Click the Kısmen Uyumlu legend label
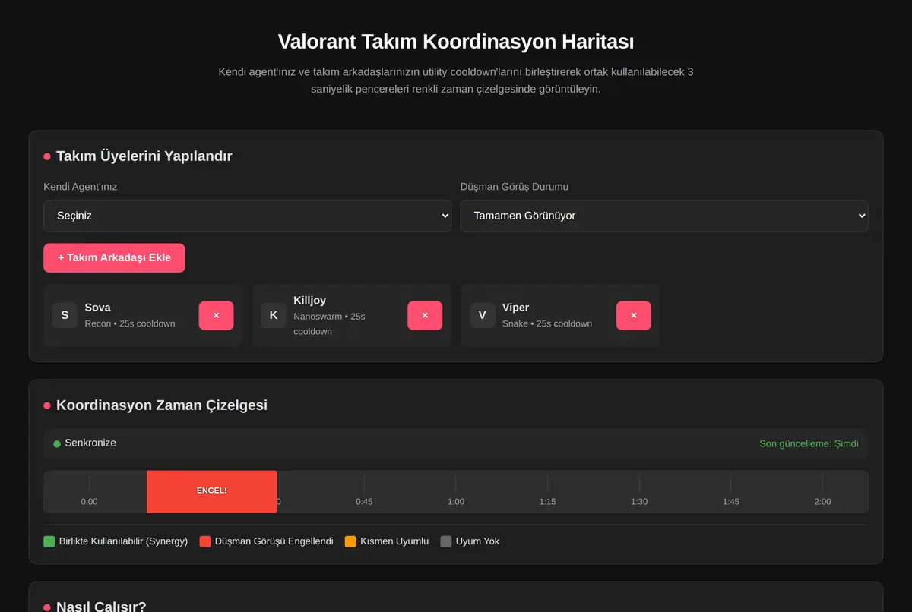Screen dimensions: 912x612 click(394, 541)
